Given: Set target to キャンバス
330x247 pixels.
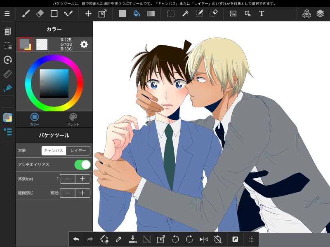Looking at the screenshot, I should 54,151.
